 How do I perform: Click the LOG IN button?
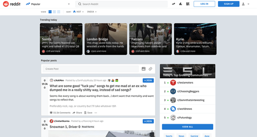[204, 4]
